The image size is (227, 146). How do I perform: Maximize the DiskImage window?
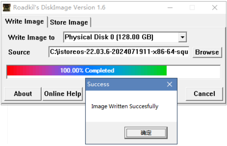[x=192, y=7]
